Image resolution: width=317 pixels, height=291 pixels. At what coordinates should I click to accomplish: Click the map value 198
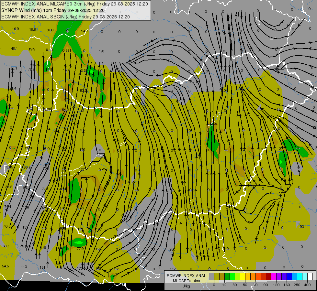click(102, 51)
